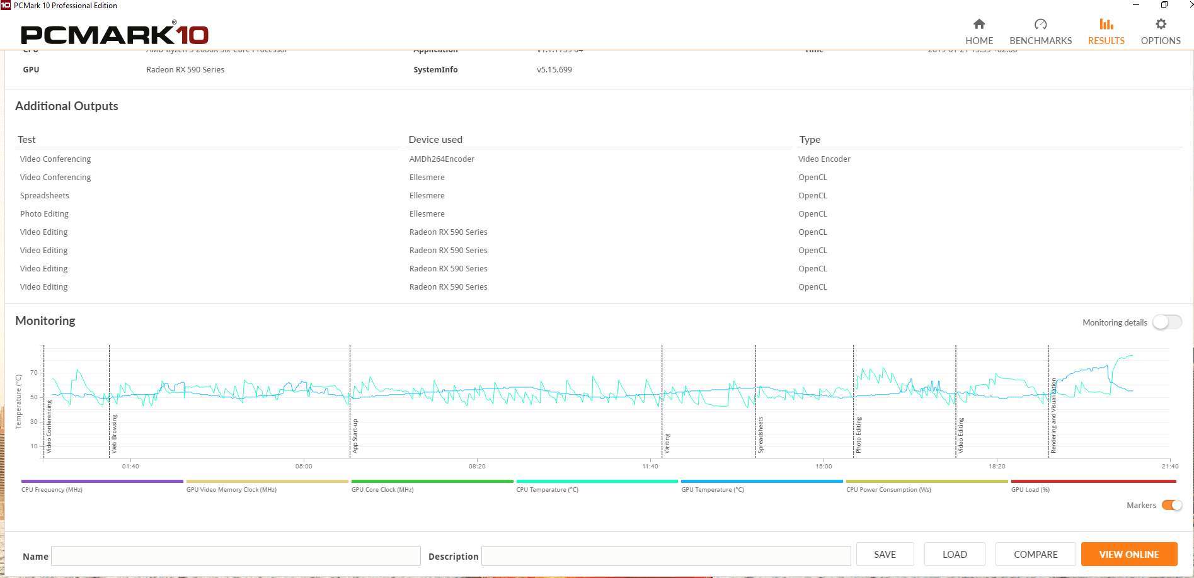
Task: Select the CPU Frequency (MHz) legend bar
Action: pos(102,482)
